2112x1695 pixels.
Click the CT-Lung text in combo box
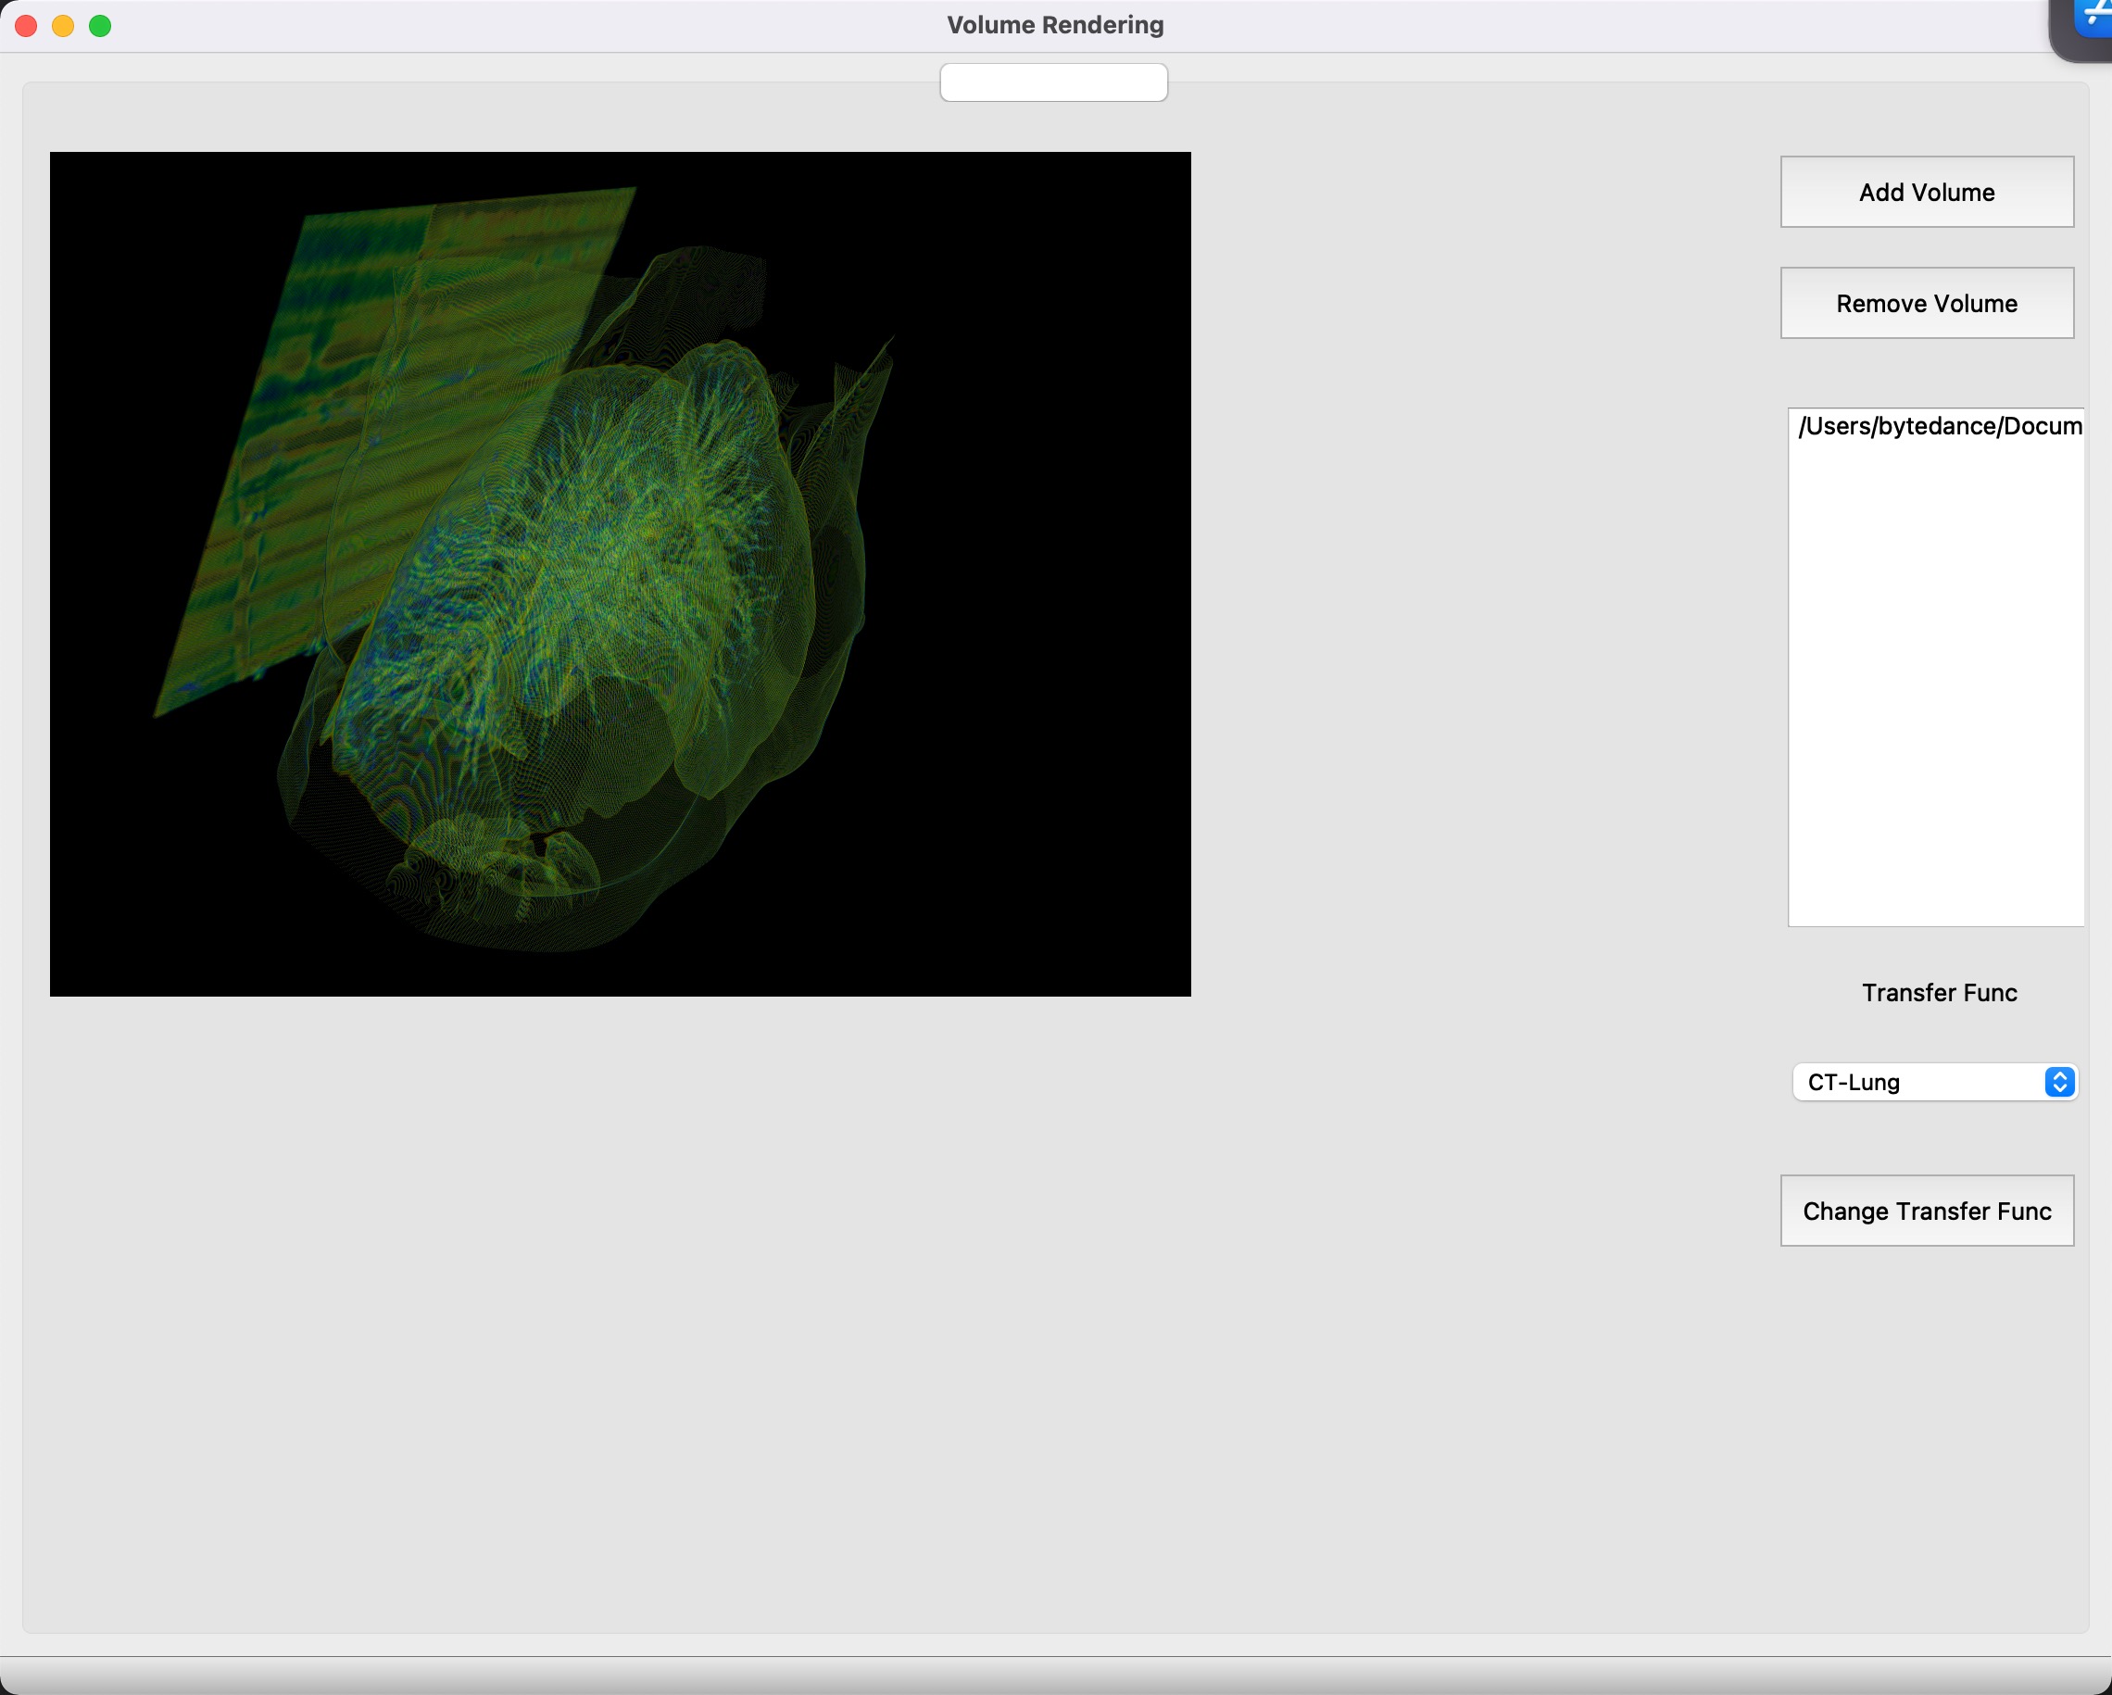click(x=1854, y=1082)
